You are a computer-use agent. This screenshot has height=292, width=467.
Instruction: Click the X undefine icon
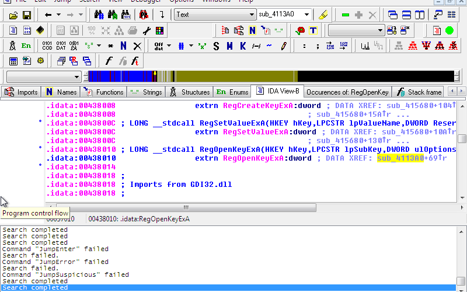[137, 46]
